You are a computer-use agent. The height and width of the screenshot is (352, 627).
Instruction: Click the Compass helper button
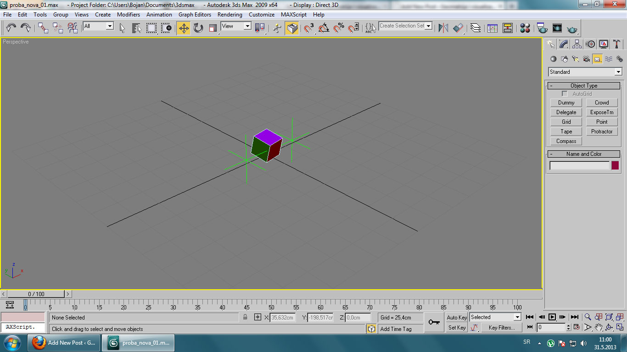pos(566,141)
